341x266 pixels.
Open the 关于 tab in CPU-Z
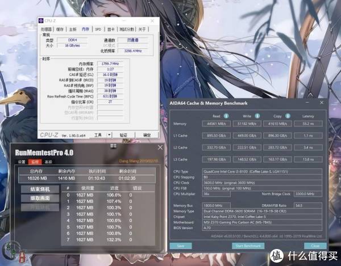(142, 29)
